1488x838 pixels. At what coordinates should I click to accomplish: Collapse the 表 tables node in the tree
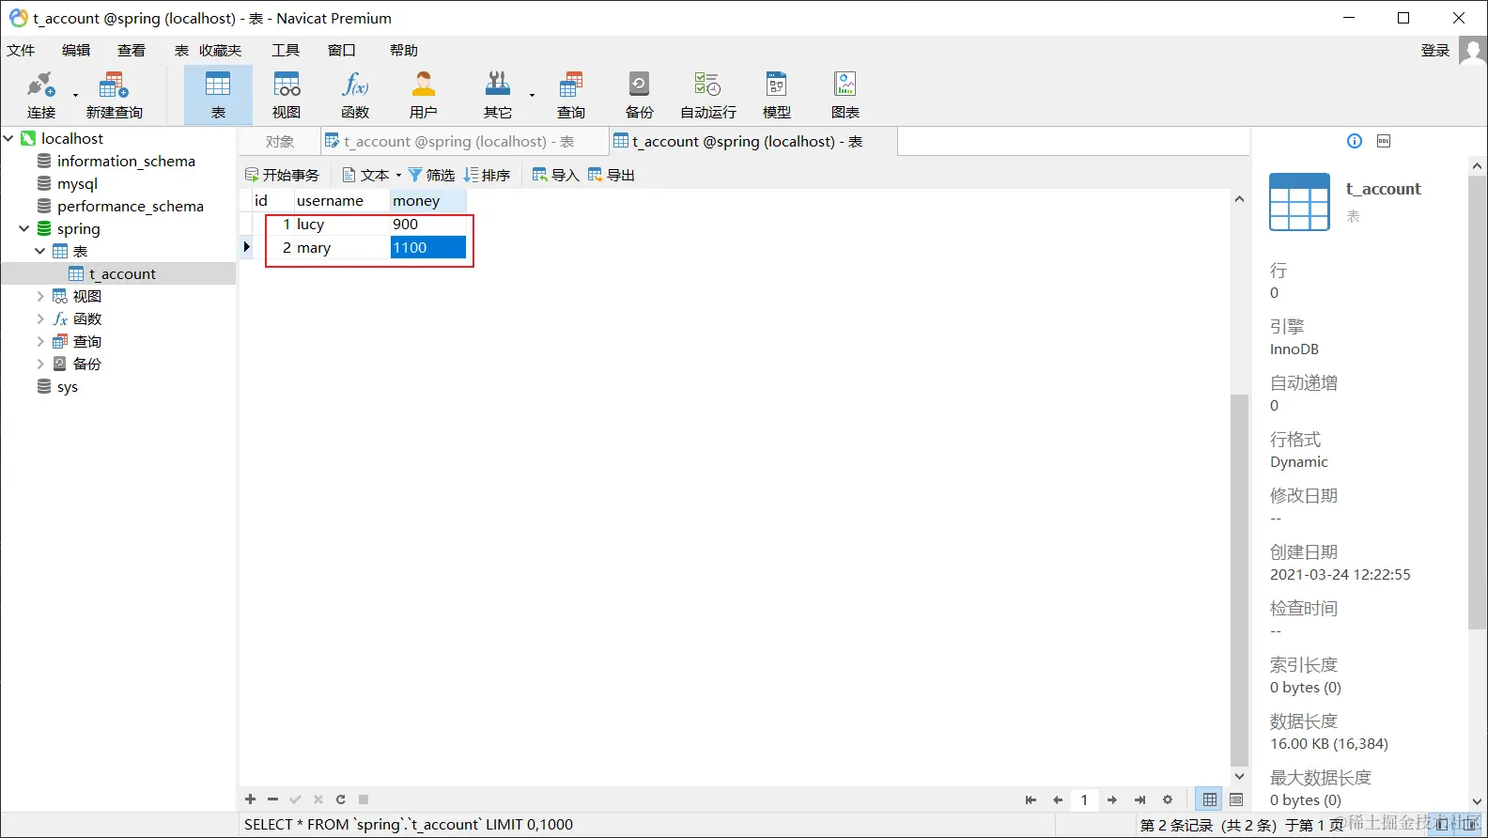(39, 251)
